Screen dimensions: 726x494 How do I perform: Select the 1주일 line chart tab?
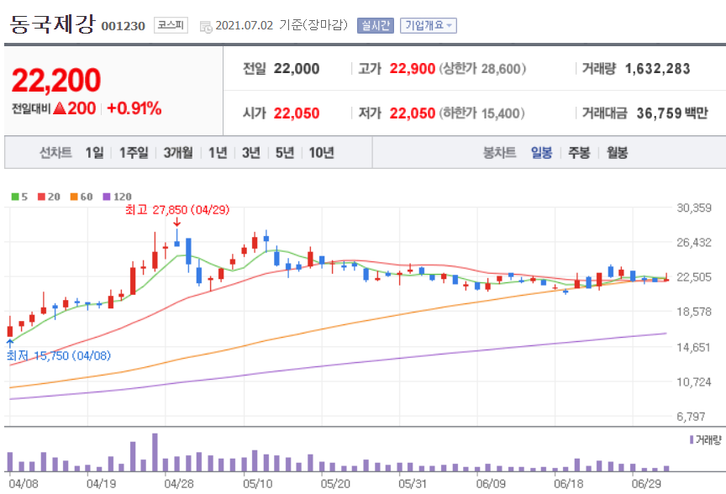[134, 152]
